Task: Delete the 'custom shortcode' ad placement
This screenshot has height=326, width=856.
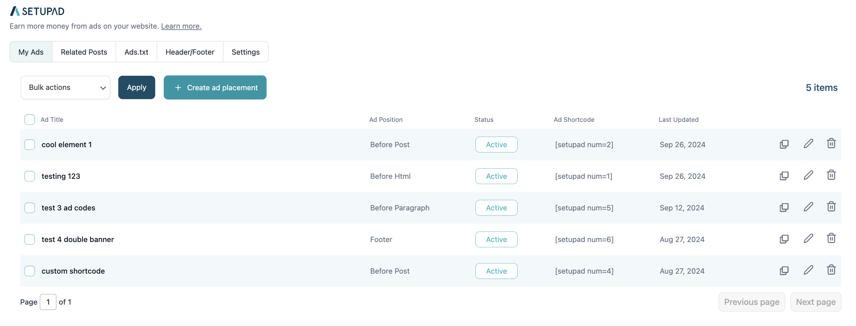Action: point(831,270)
